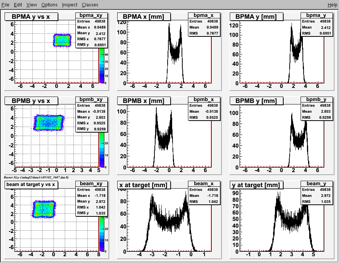Select the 'BPMB y [mm]' title box

point(257,101)
